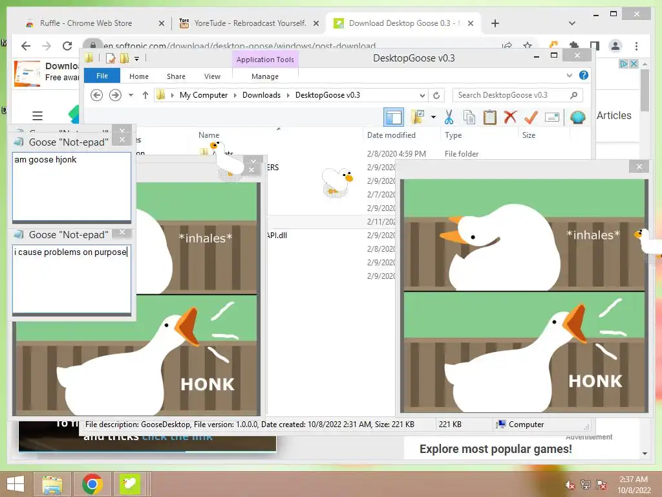Switch to Ruffle Chrome Web Store tab
The image size is (662, 497).
coord(86,23)
